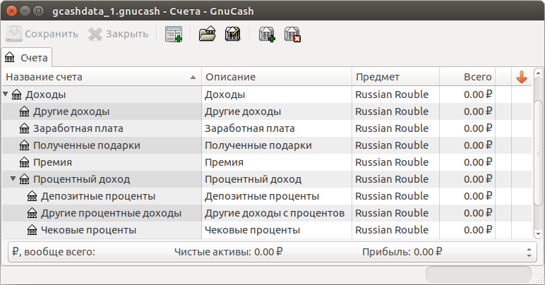
Task: Click the orange arrow column chooser icon
Action: pos(522,77)
